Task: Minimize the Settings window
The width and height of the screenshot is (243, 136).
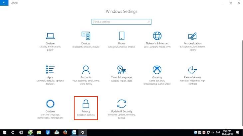Action: (223, 3)
